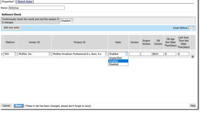Click the DB Age Not Older Than field
The width and height of the screenshot is (202, 113).
(x=170, y=54)
